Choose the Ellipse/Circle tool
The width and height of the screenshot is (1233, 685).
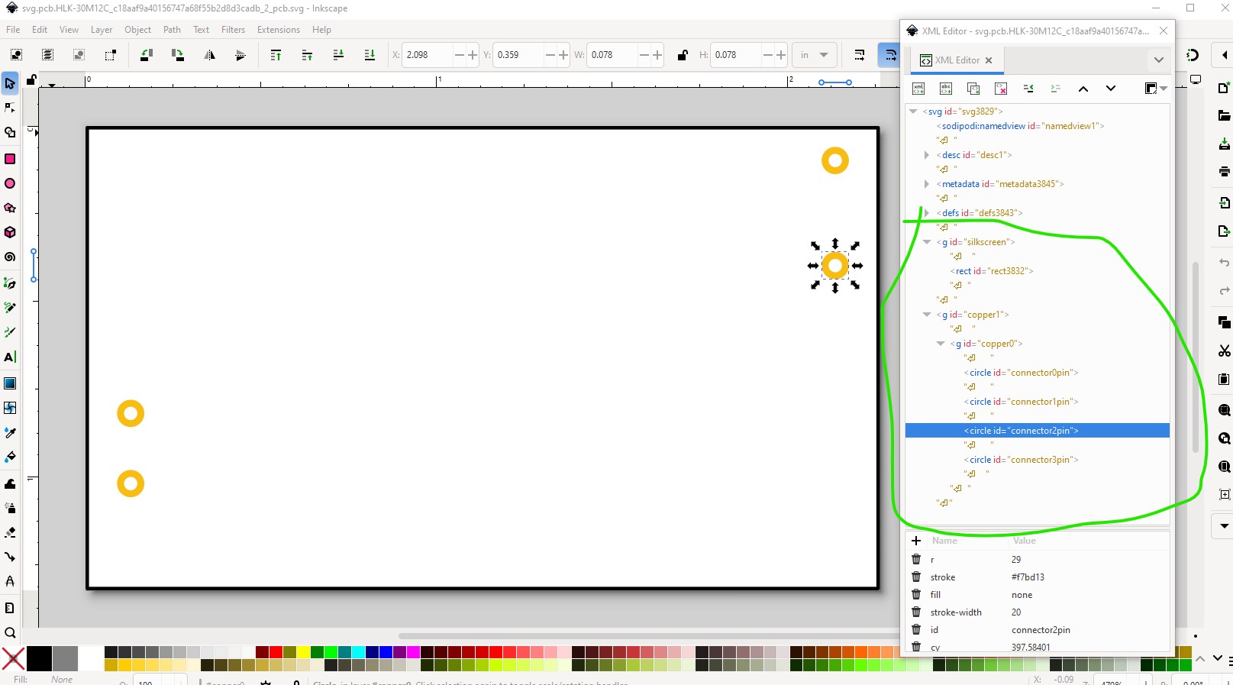pos(10,183)
